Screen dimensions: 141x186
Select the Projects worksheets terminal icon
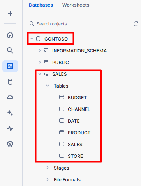pyautogui.click(x=10, y=66)
